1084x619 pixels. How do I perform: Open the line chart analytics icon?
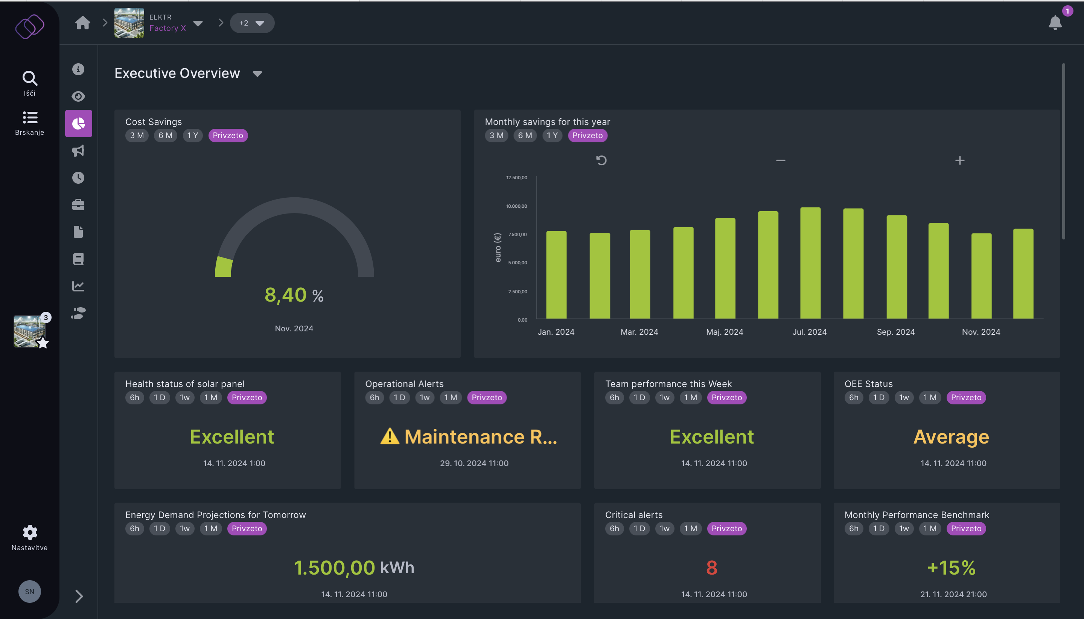click(78, 286)
